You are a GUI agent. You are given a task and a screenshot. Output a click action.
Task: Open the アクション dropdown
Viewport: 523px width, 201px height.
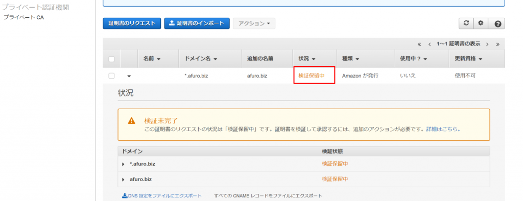254,23
